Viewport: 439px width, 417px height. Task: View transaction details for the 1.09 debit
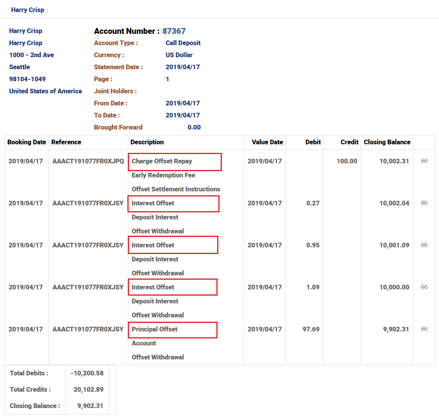(424, 287)
